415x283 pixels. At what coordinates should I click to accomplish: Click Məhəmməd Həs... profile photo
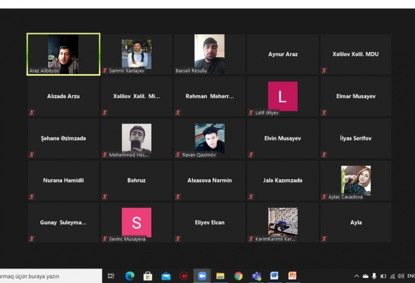(137, 138)
